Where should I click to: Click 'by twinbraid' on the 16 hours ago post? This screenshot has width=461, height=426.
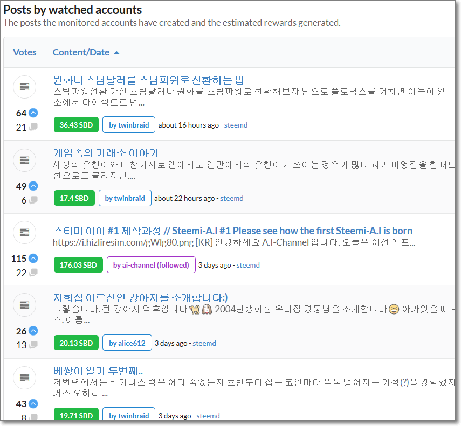[x=129, y=125]
